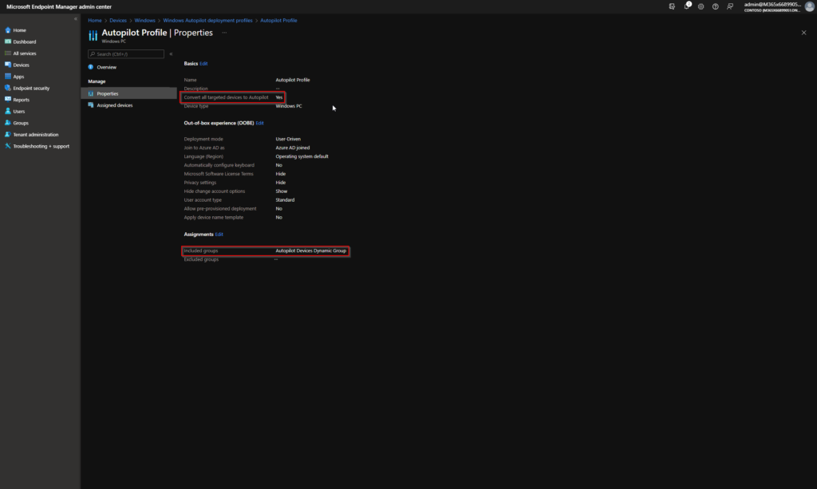Collapse the blade resource menu
Viewport: 817px width, 489px height.
click(x=171, y=54)
